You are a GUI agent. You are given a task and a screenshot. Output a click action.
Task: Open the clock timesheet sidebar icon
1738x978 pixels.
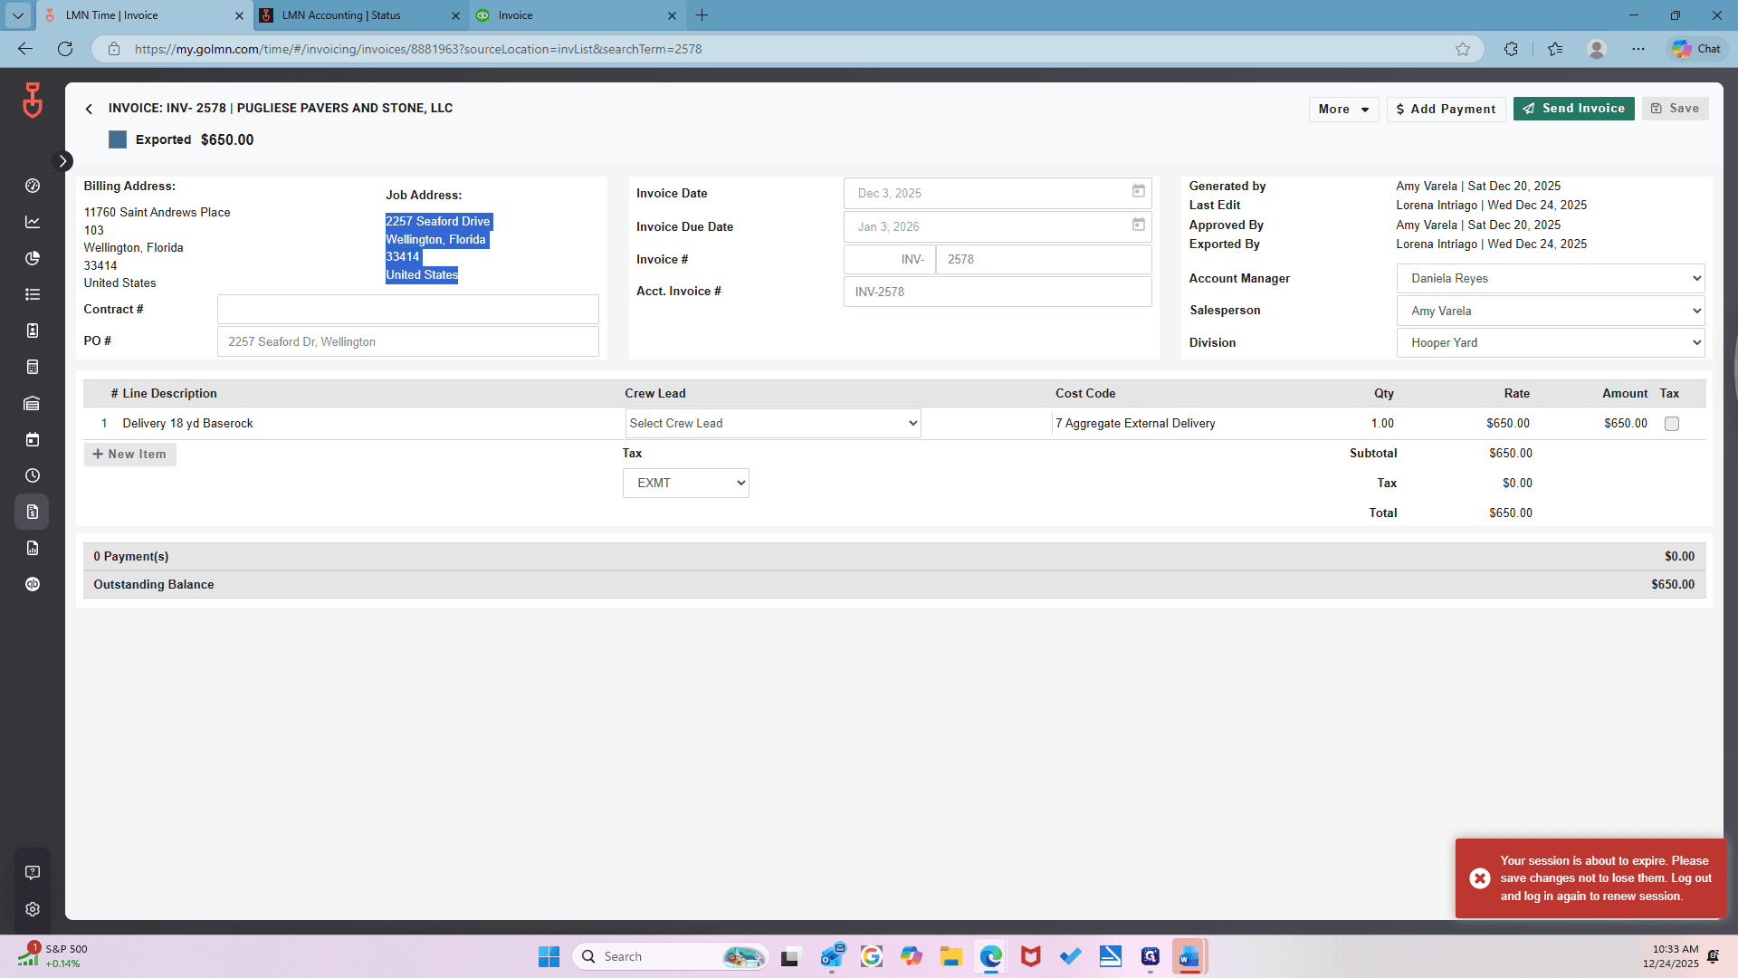[33, 475]
